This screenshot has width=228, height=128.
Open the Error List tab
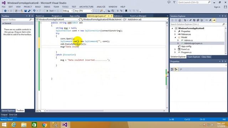tap(13, 115)
